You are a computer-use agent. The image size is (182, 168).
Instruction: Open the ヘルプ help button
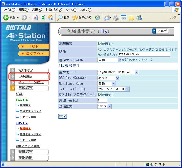pos(160,31)
